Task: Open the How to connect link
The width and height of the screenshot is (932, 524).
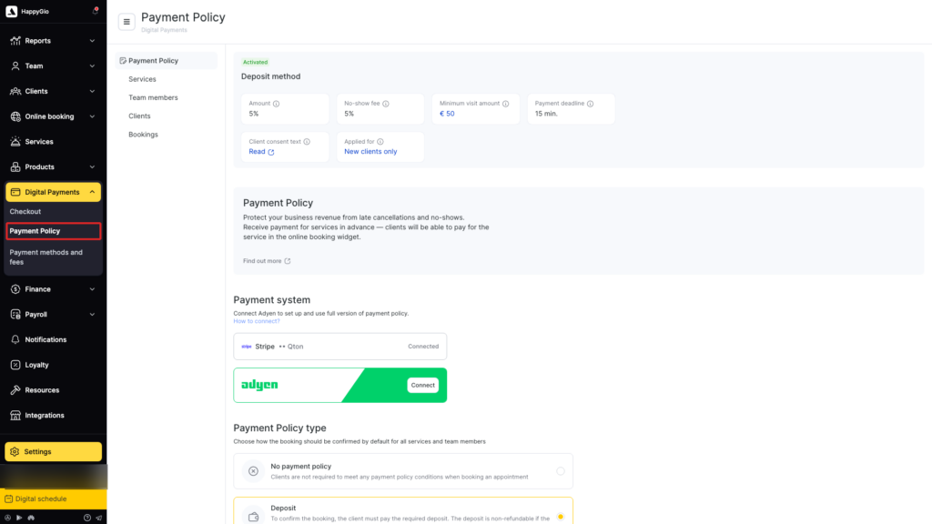Action: pos(256,321)
